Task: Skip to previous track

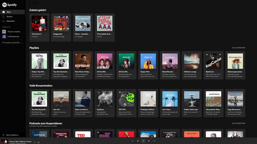Action: click(x=138, y=141)
